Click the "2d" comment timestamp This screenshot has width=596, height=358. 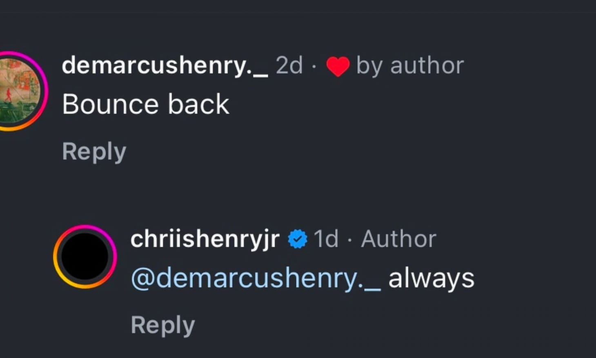(x=289, y=65)
